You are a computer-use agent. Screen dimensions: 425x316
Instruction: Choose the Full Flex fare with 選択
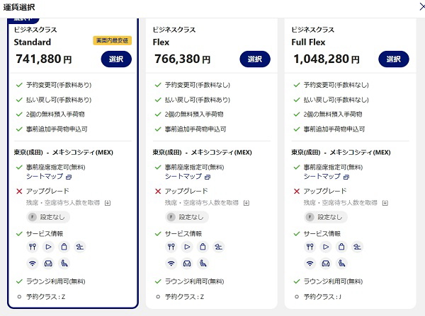click(x=394, y=59)
